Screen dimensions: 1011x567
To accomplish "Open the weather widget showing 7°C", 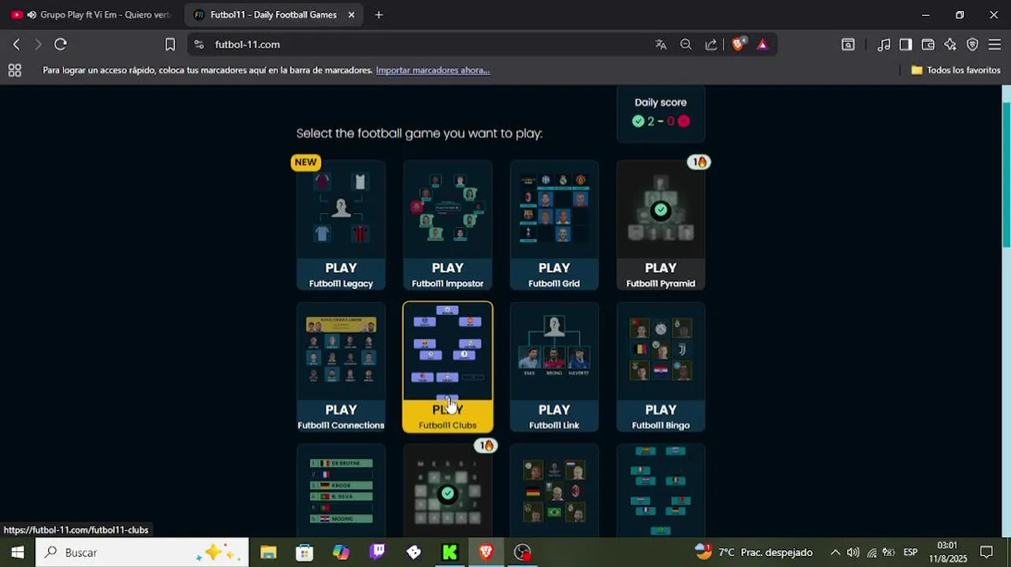I will point(754,552).
